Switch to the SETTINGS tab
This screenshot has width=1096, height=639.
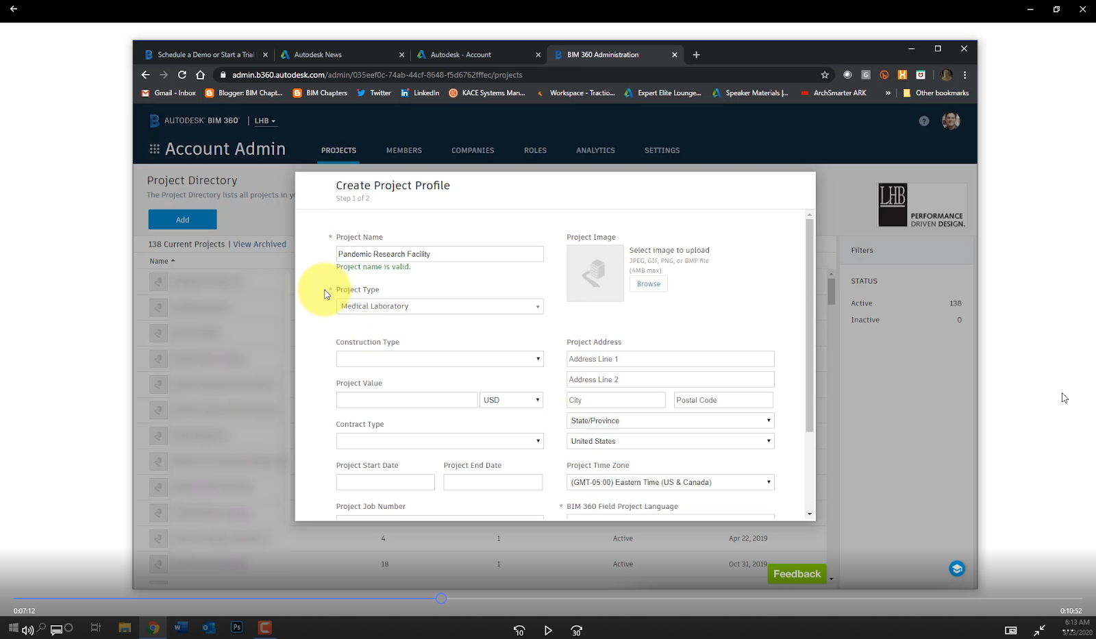662,151
